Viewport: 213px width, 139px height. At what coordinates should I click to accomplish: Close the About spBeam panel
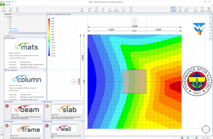point(42,102)
